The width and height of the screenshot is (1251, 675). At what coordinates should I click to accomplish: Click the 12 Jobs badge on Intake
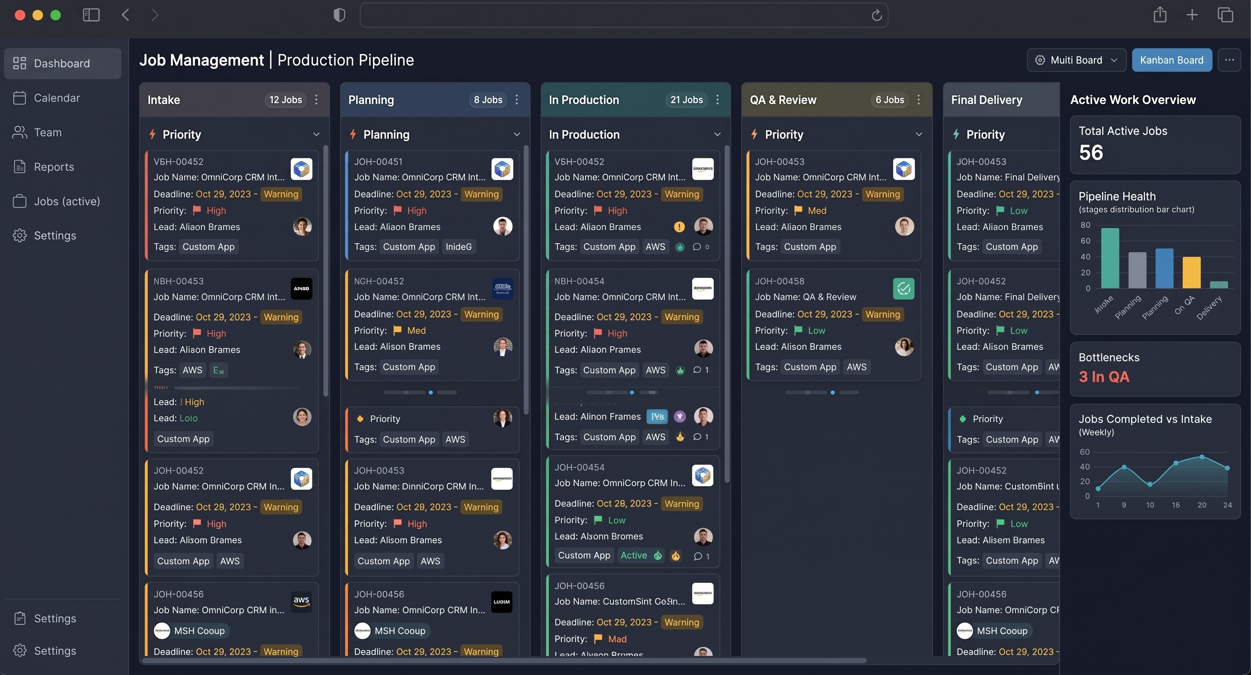pos(285,100)
